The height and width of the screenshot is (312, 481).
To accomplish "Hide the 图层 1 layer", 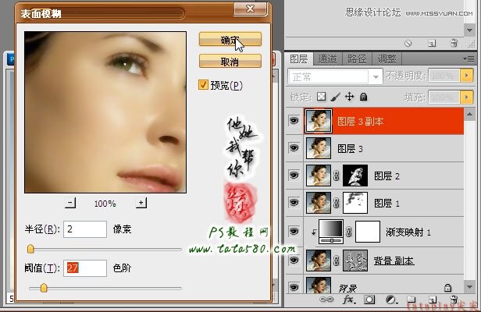I will (294, 202).
